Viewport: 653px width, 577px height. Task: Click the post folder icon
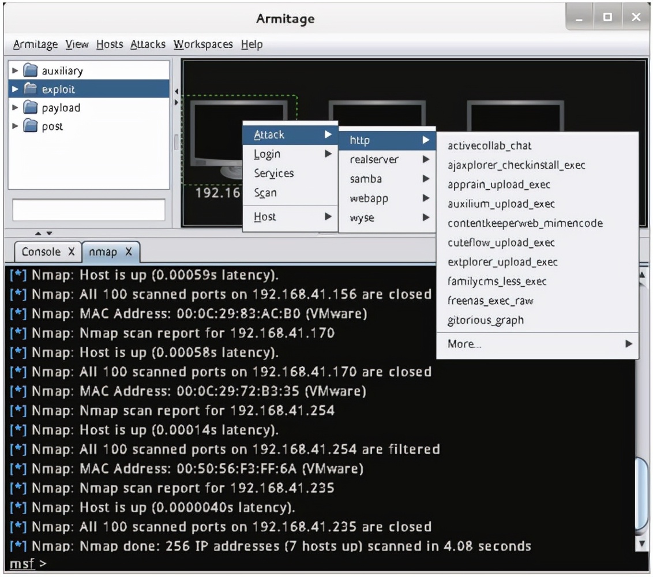point(31,126)
